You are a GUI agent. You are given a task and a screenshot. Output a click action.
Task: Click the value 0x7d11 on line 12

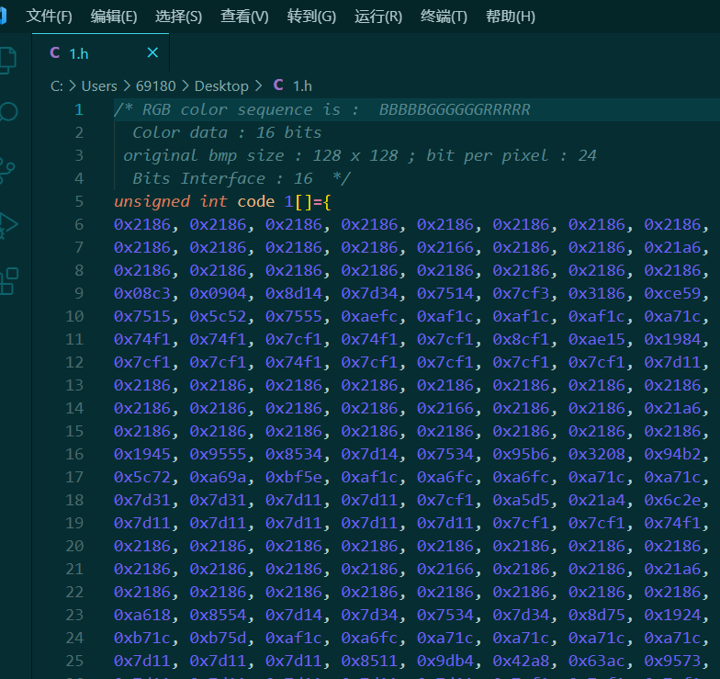[672, 362]
